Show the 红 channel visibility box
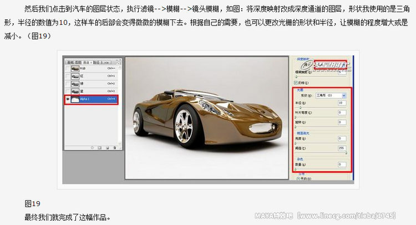 click(68, 76)
